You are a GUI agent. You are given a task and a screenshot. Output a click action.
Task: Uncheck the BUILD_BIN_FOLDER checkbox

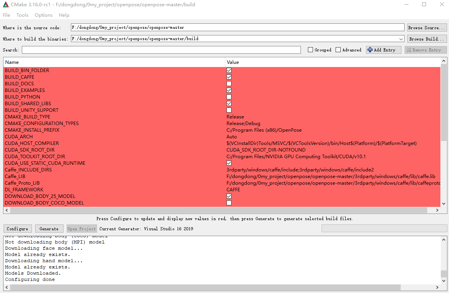tap(229, 71)
